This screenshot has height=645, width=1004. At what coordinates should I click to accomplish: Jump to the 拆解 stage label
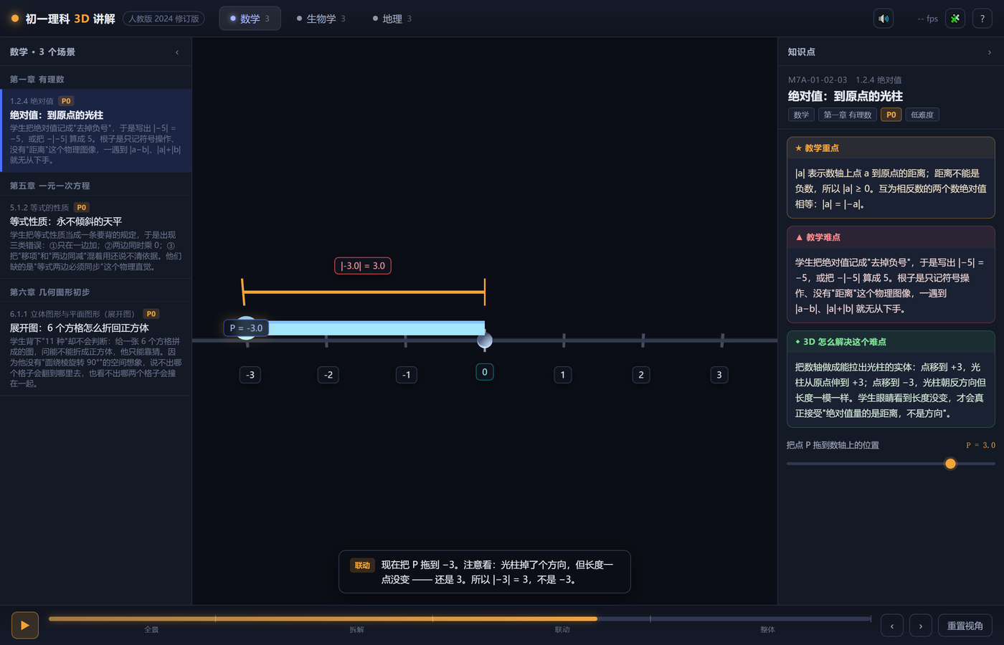tap(356, 630)
